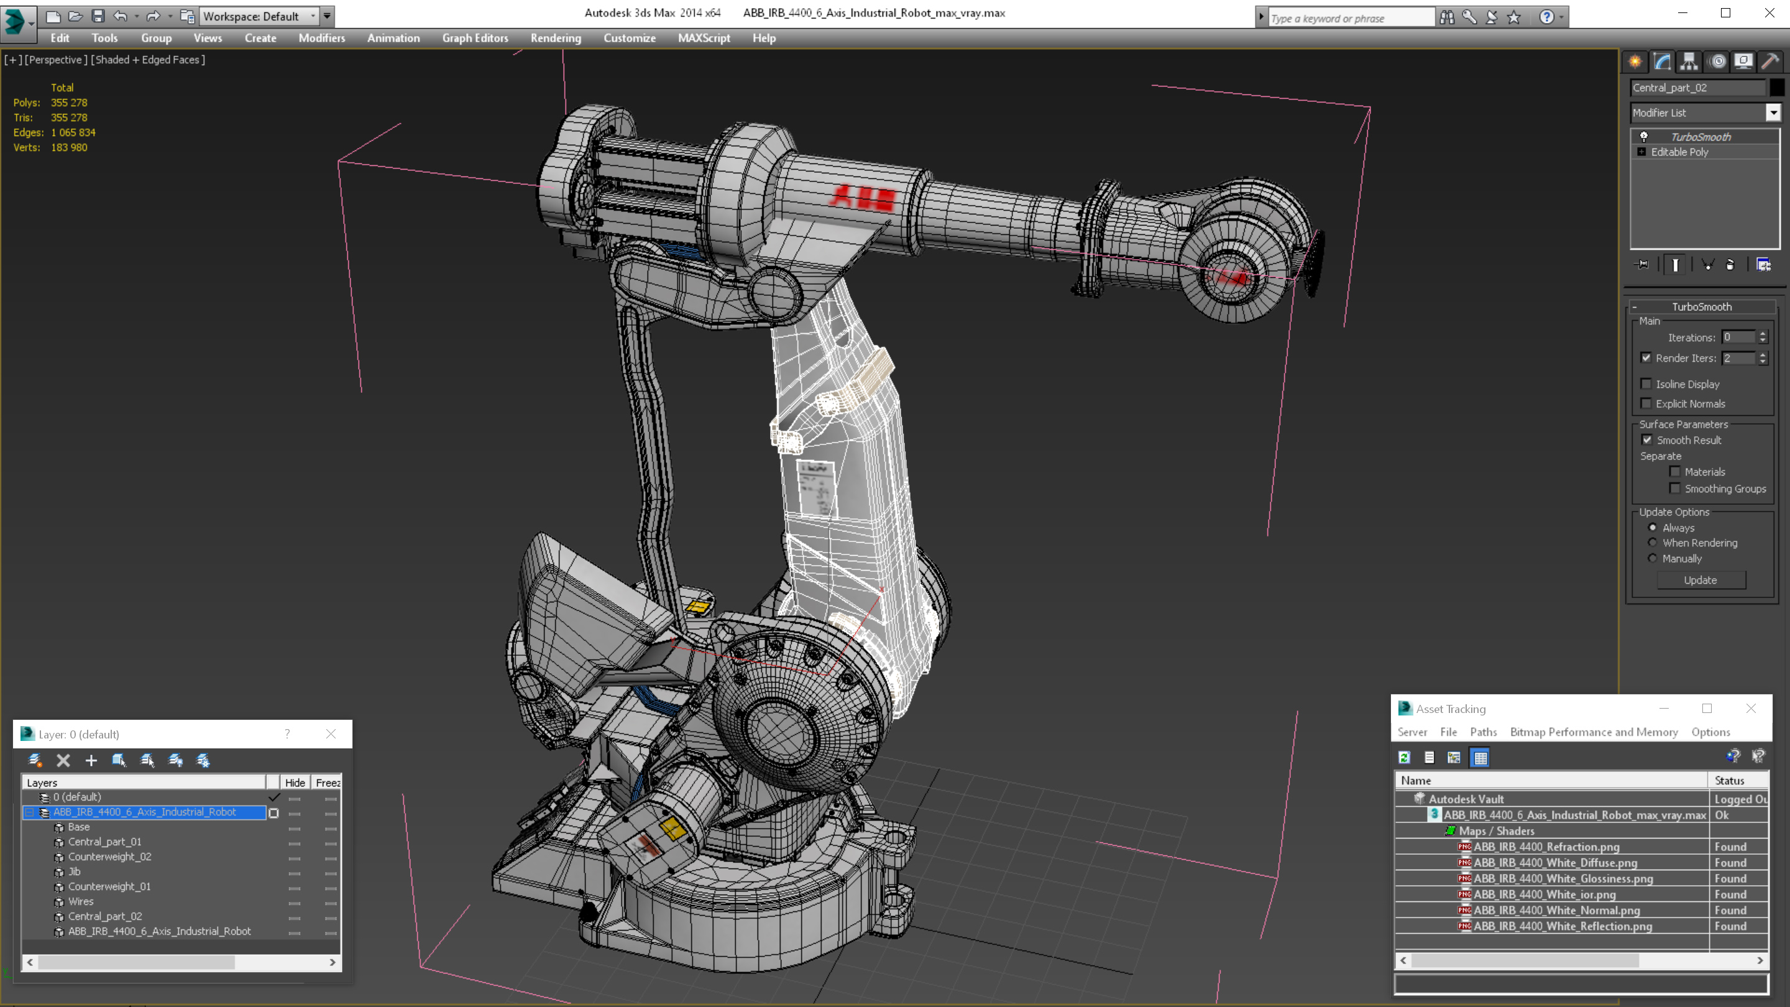1790x1007 pixels.
Task: Collapse ABB_IRB_4400_6_Axis_Industrial_Robot layer tree
Action: pos(30,812)
